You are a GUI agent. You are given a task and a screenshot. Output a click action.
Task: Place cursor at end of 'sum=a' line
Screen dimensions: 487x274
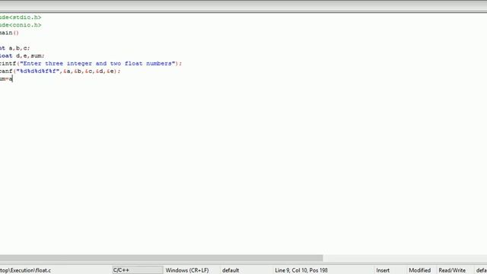point(12,79)
